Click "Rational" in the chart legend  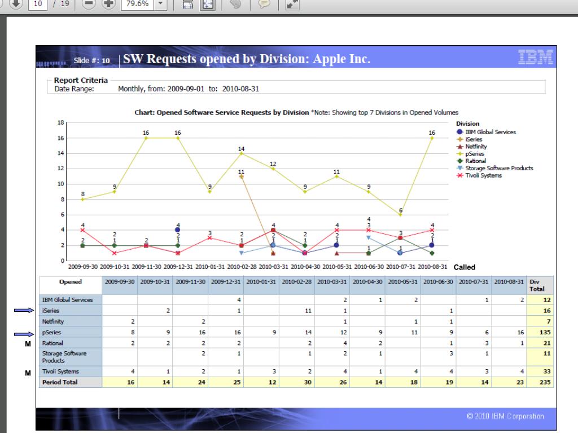475,161
